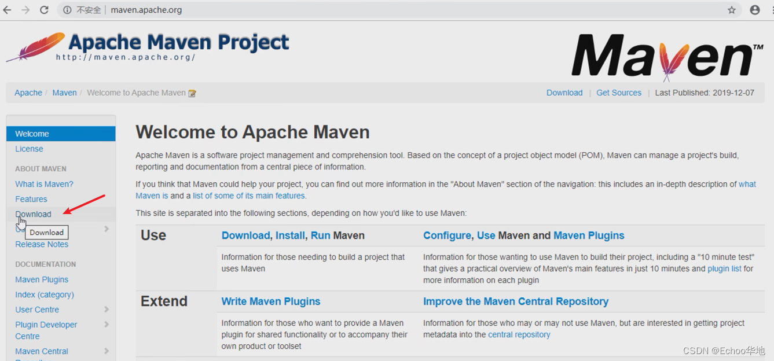The width and height of the screenshot is (774, 361).
Task: Expand the User Centre submenu arrow
Action: 107,310
